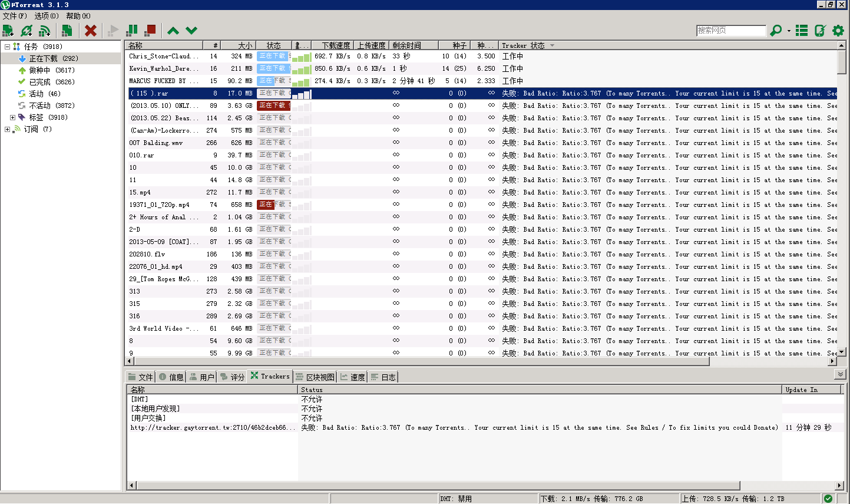The image size is (850, 504).
Task: Collapse the 任务 tree node
Action: coord(7,47)
